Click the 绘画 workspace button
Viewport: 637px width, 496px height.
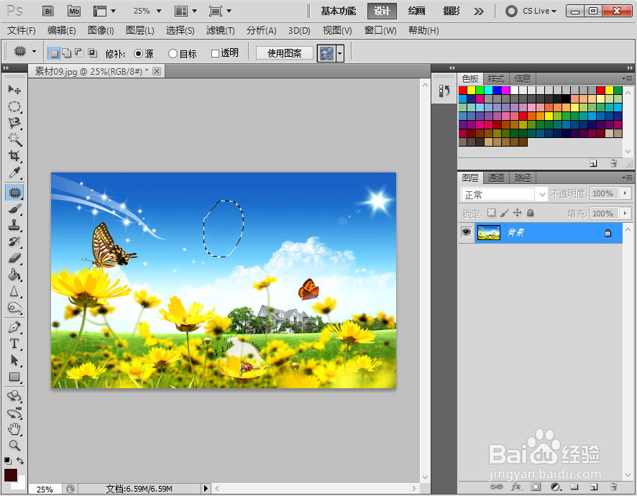click(417, 11)
